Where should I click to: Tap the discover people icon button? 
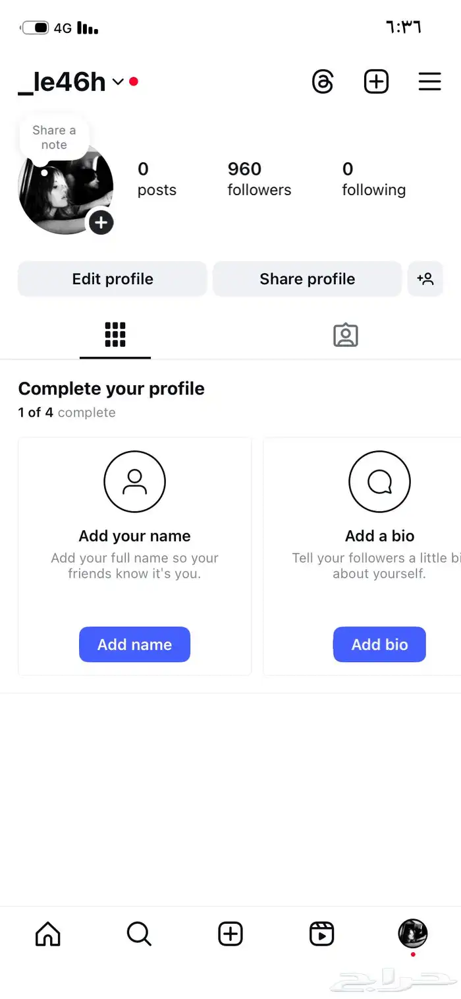[x=425, y=279]
